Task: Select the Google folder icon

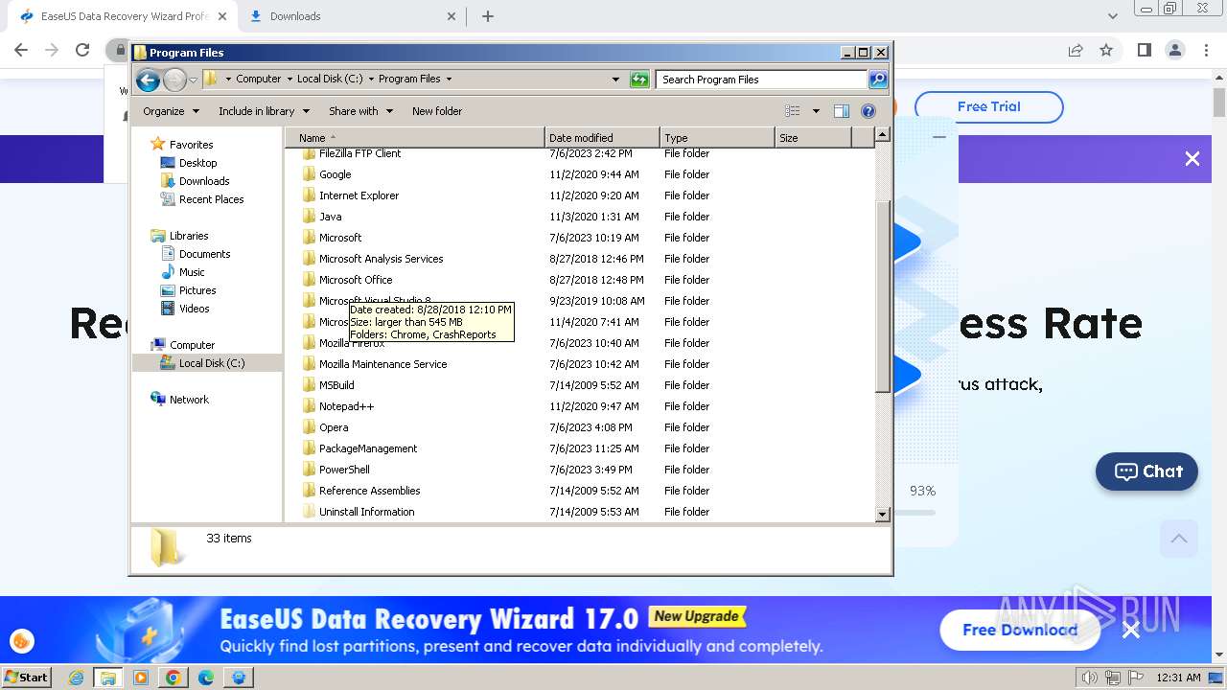Action: 309,174
